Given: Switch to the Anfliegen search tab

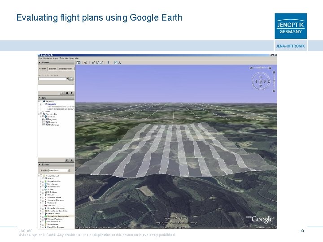Looking at the screenshot, I should [42, 69].
